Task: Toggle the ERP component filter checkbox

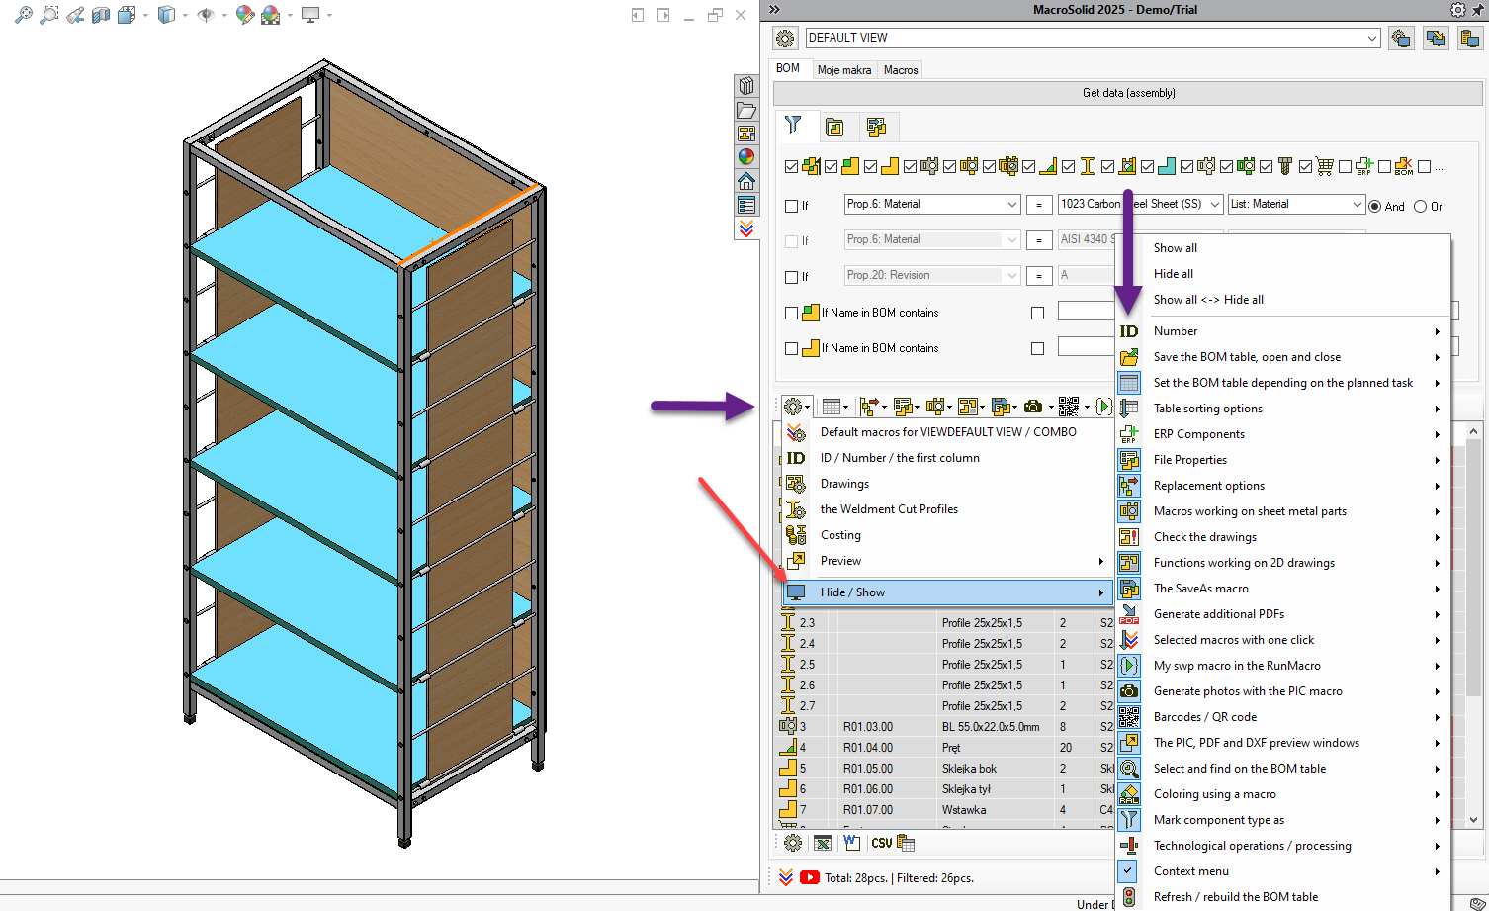Action: point(1345,167)
